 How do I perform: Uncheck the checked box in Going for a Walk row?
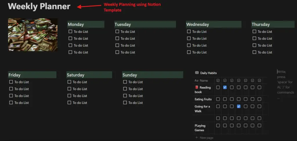tap(239, 106)
